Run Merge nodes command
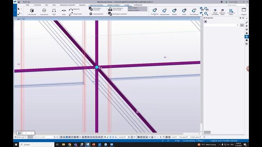The height and width of the screenshot is (147, 262). (x=75, y=14)
